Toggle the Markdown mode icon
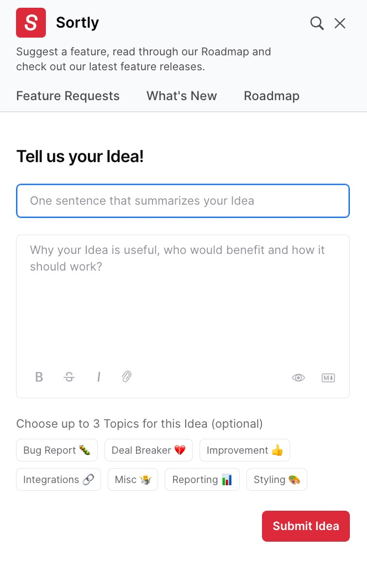The width and height of the screenshot is (367, 571). pos(328,378)
